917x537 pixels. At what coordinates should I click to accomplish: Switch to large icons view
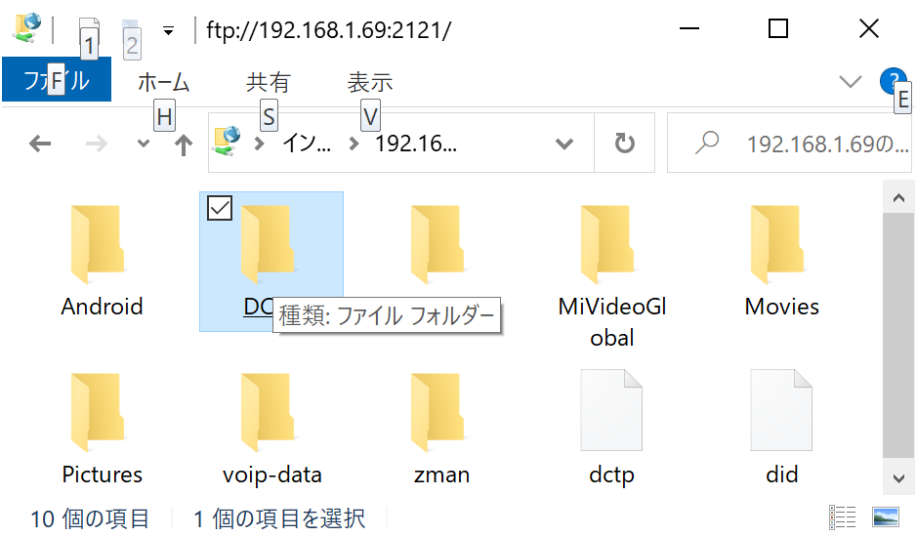pyautogui.click(x=886, y=517)
